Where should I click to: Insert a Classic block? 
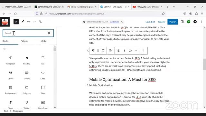[x=27, y=75]
